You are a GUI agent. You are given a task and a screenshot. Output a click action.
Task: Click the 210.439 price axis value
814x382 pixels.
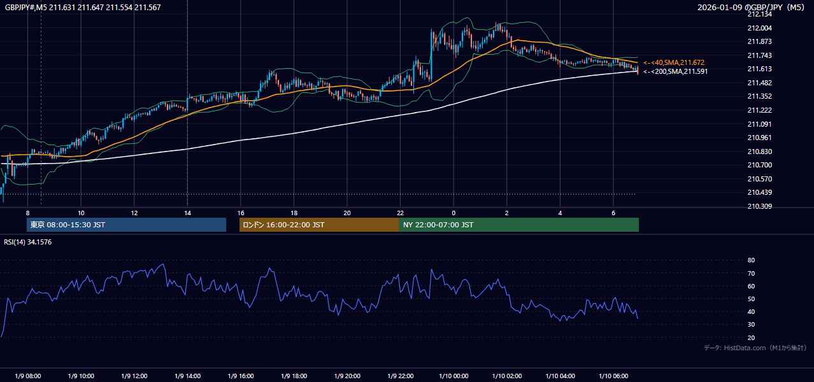click(759, 193)
